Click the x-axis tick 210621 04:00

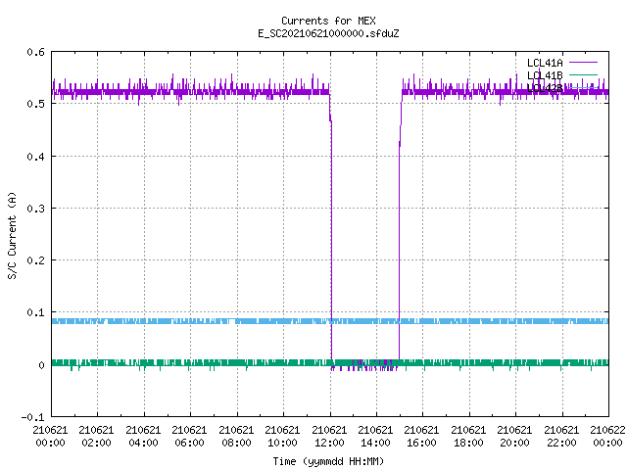[x=143, y=436]
